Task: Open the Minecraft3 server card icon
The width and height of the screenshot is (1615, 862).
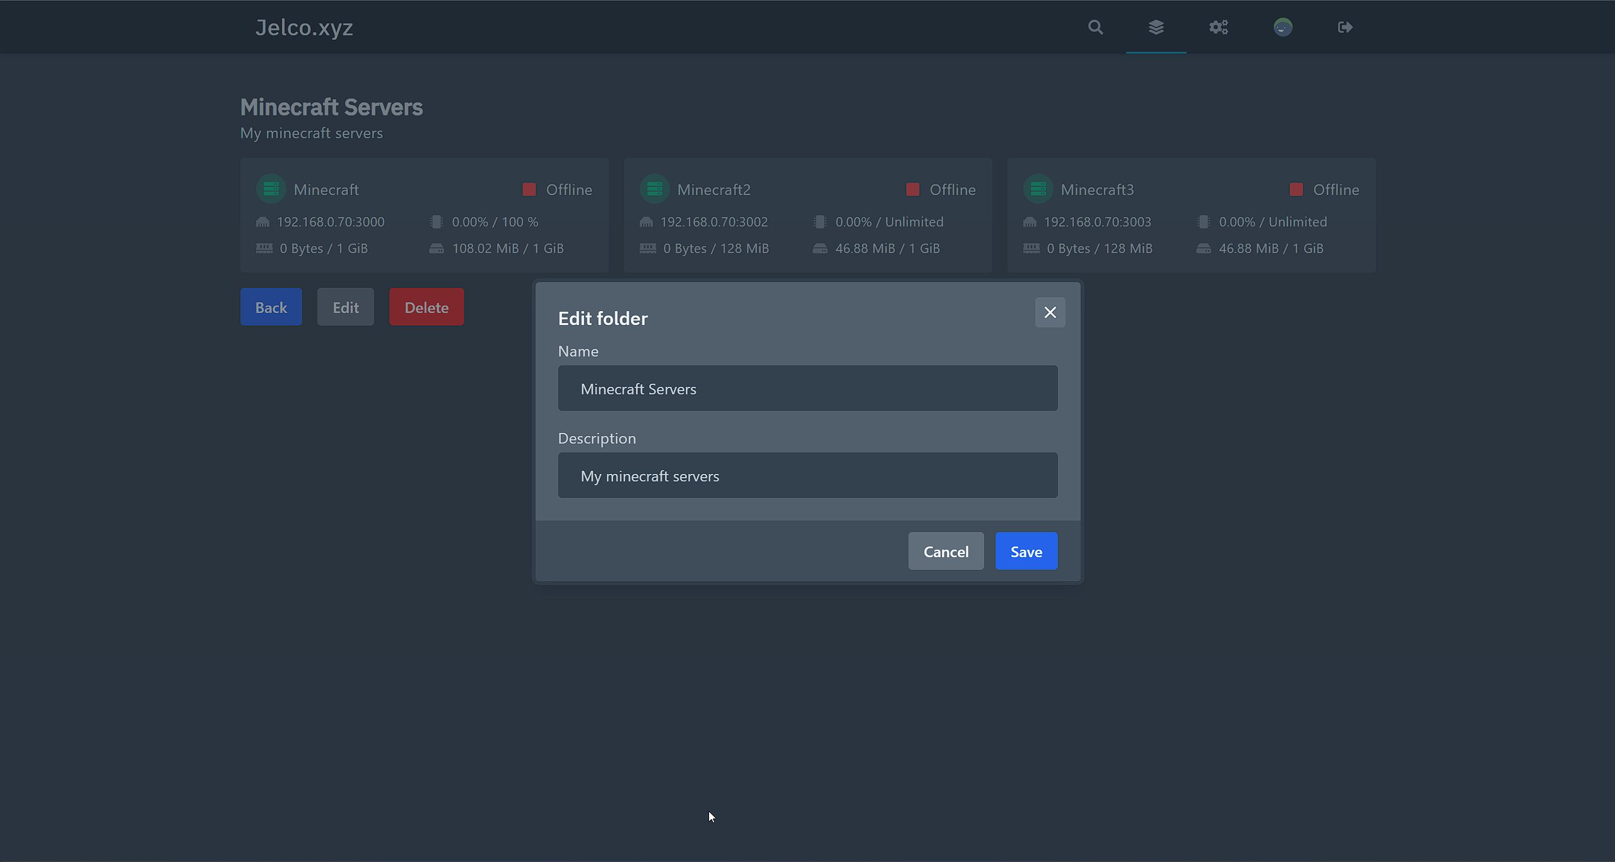Action: 1038,189
